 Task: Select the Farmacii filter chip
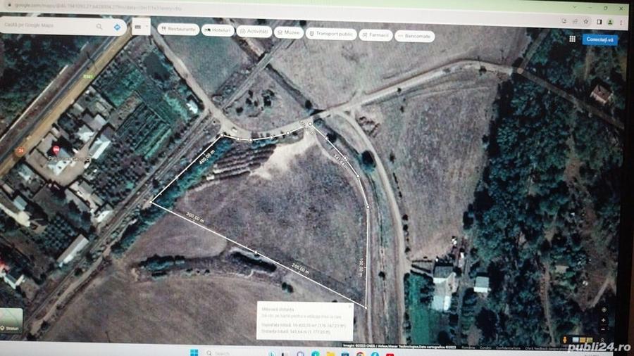(x=375, y=35)
